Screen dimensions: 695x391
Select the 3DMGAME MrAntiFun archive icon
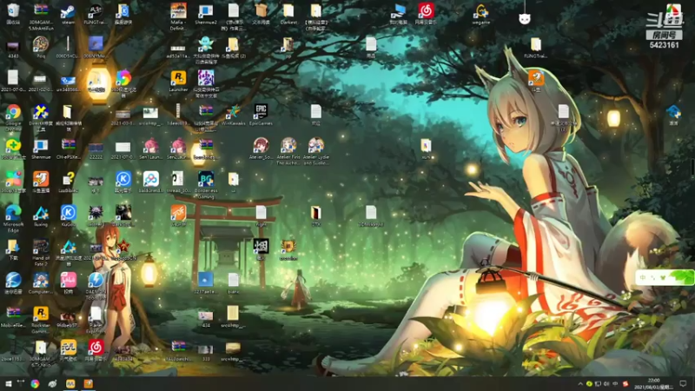(41, 17)
